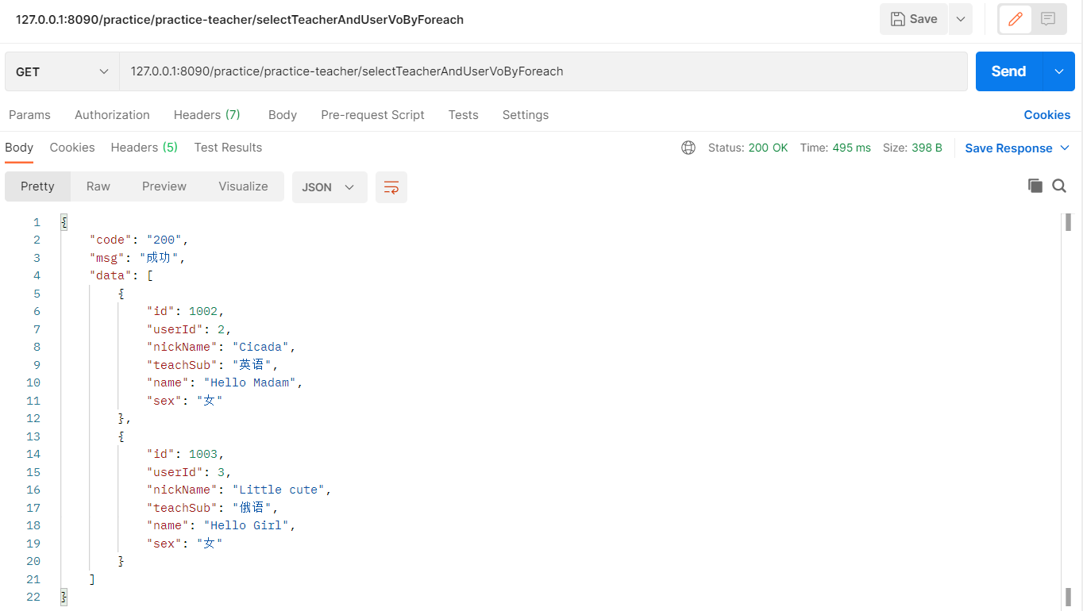
Task: Select the Preview view mode
Action: tap(164, 186)
